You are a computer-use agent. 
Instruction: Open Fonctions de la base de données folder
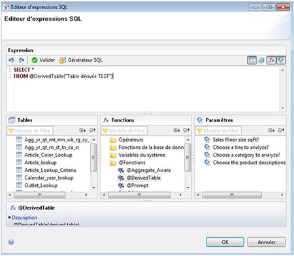151,148
